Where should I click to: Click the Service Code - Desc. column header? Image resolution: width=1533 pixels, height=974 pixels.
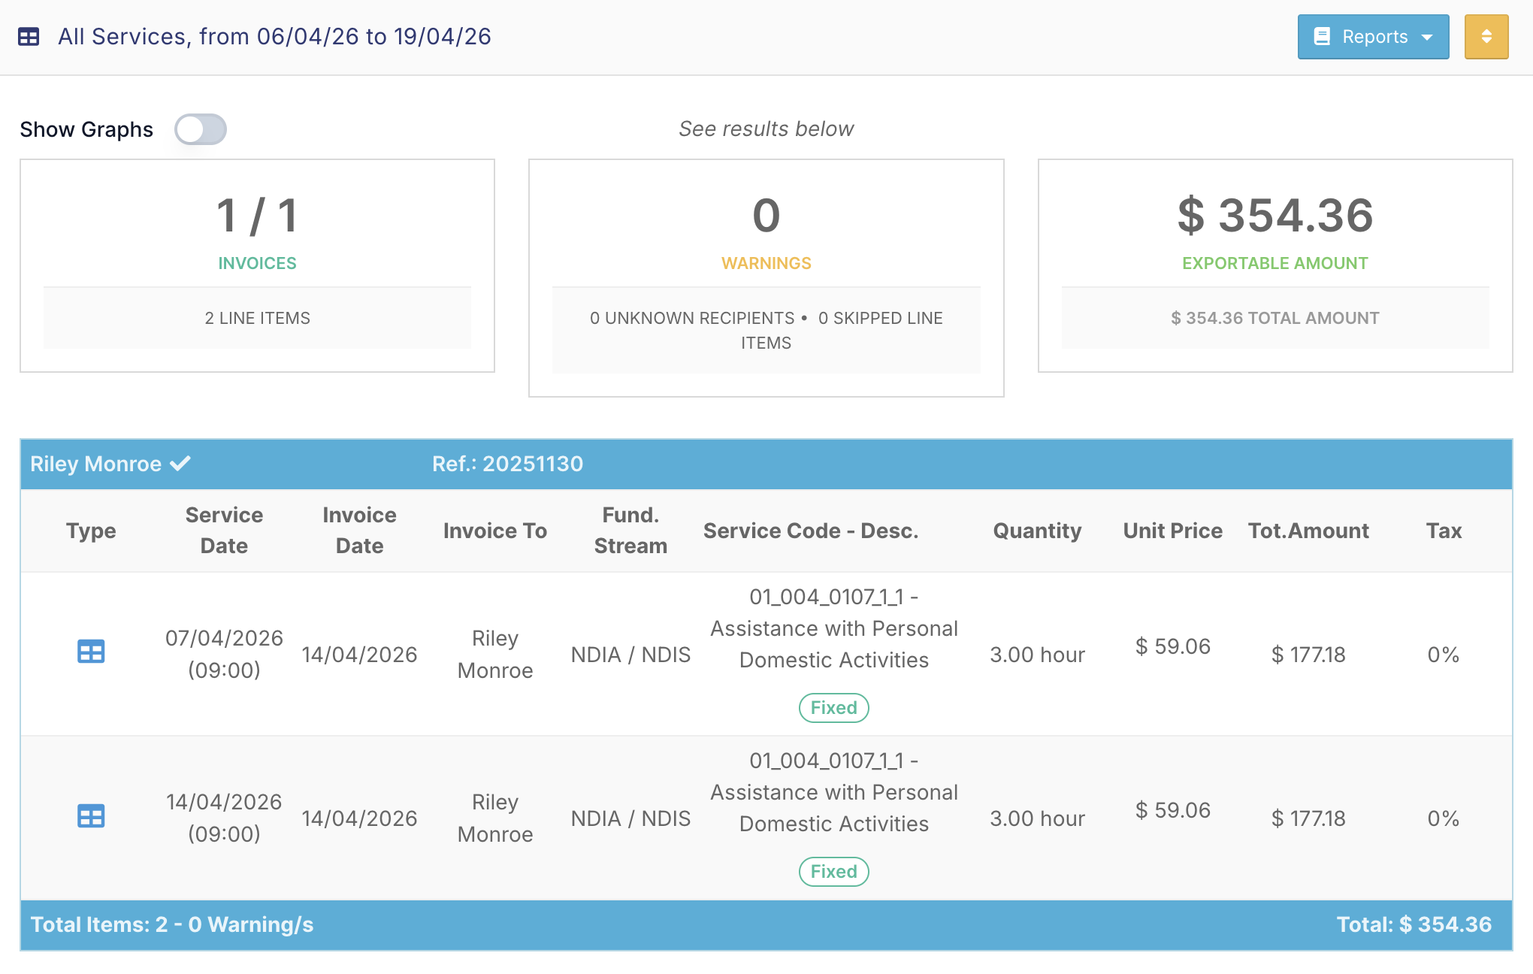coord(811,531)
